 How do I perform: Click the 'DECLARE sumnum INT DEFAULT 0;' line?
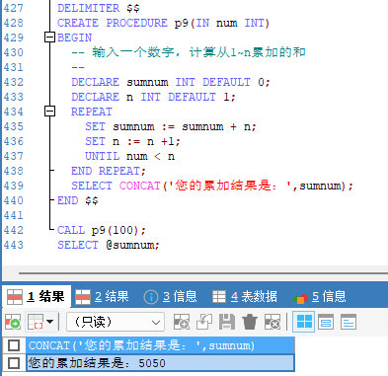click(171, 82)
